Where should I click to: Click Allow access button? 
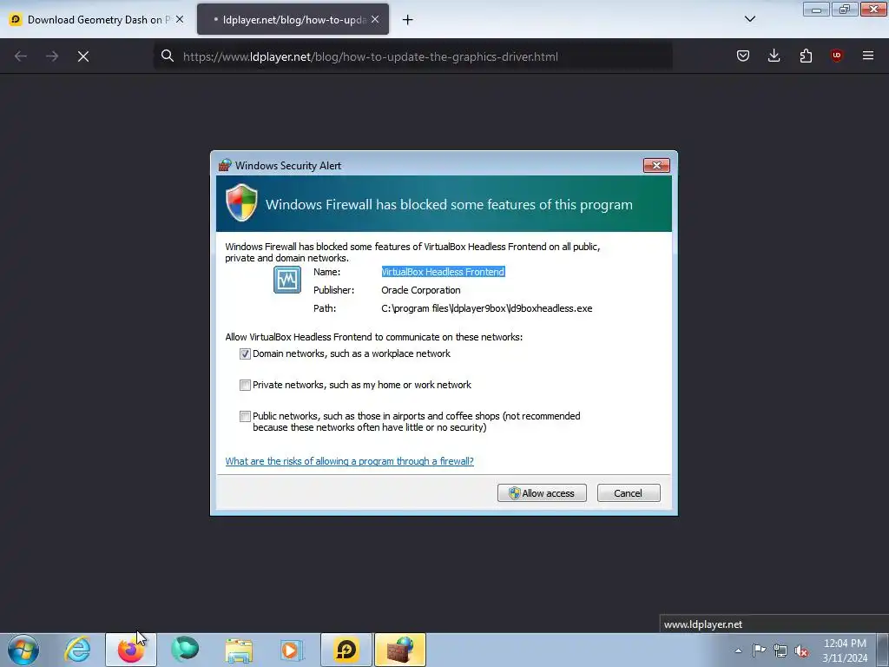(542, 493)
